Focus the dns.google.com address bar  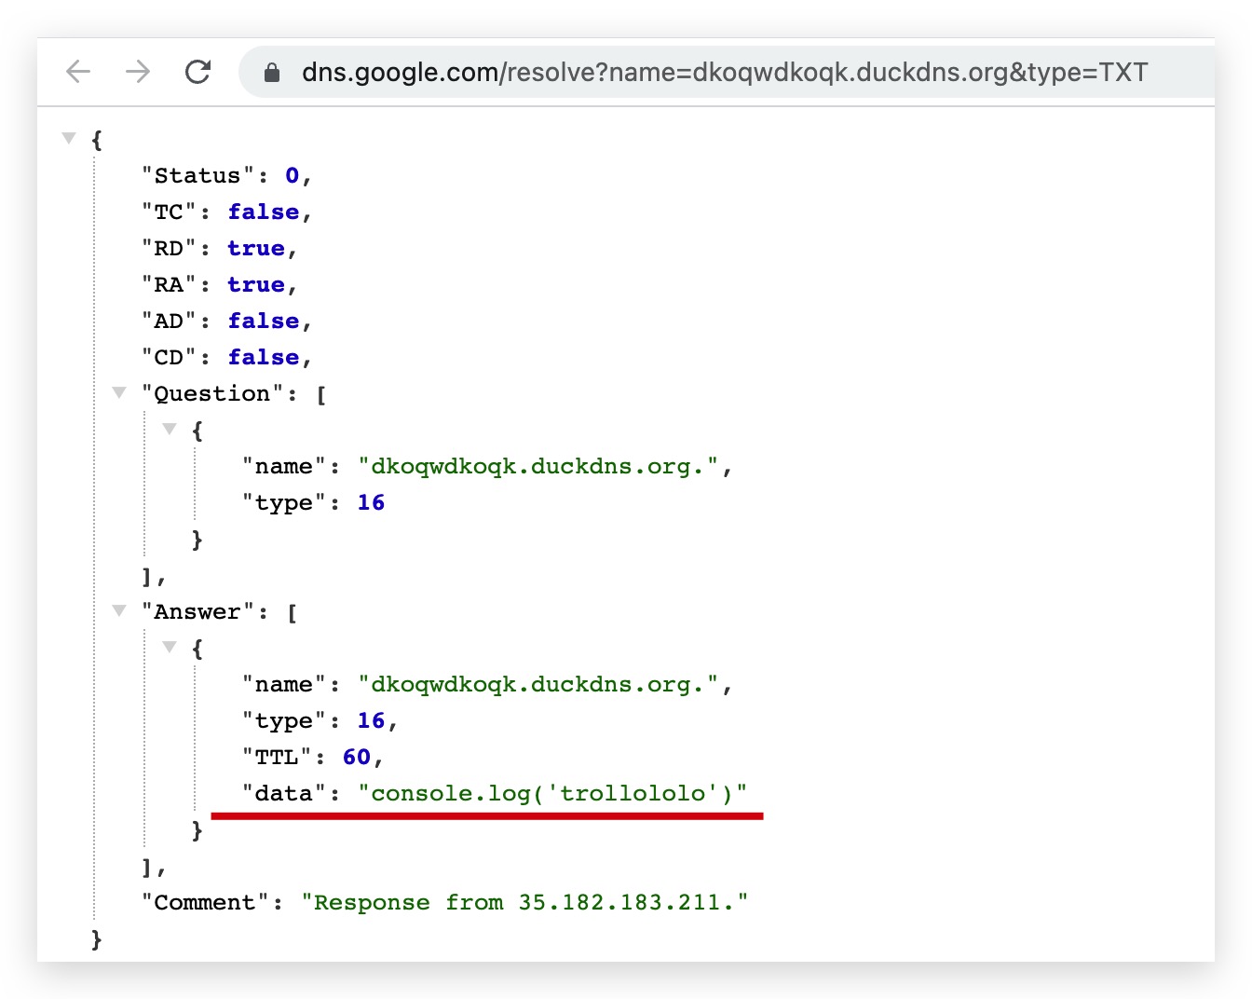click(725, 73)
